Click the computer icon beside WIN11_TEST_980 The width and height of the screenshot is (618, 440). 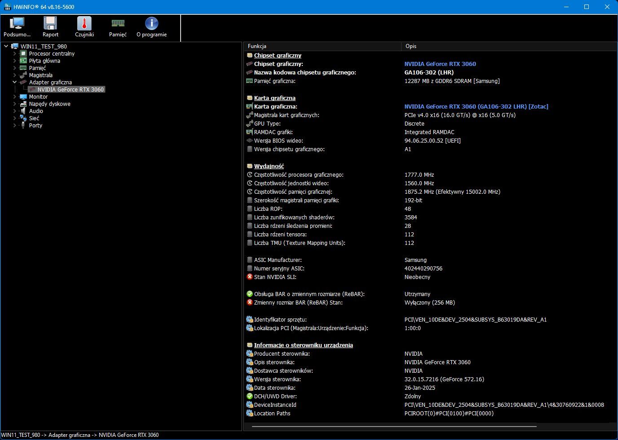(15, 46)
